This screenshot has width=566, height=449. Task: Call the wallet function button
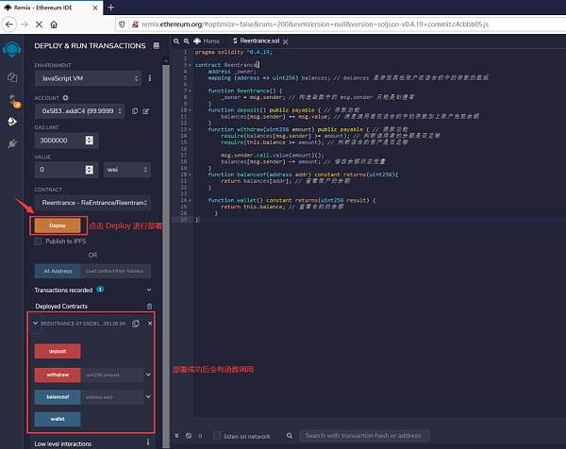tap(58, 419)
